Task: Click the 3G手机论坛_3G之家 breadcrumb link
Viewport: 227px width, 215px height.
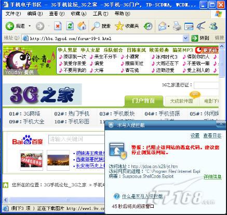Action: click(x=65, y=185)
